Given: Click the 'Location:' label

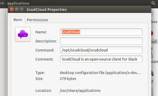Looking at the screenshot, I should click(43, 91).
